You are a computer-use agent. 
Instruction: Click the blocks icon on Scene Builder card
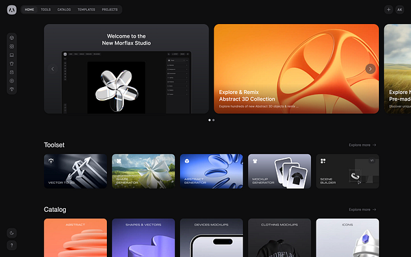(x=323, y=161)
